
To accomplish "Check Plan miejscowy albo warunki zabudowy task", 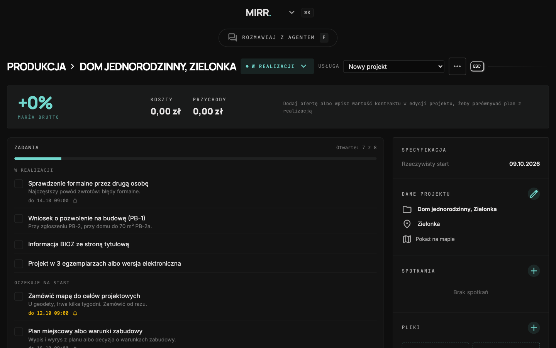I will [x=19, y=331].
